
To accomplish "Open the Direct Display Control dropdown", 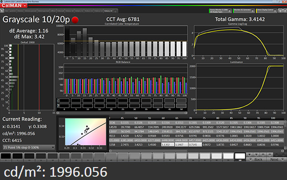I will (x=266, y=11).
